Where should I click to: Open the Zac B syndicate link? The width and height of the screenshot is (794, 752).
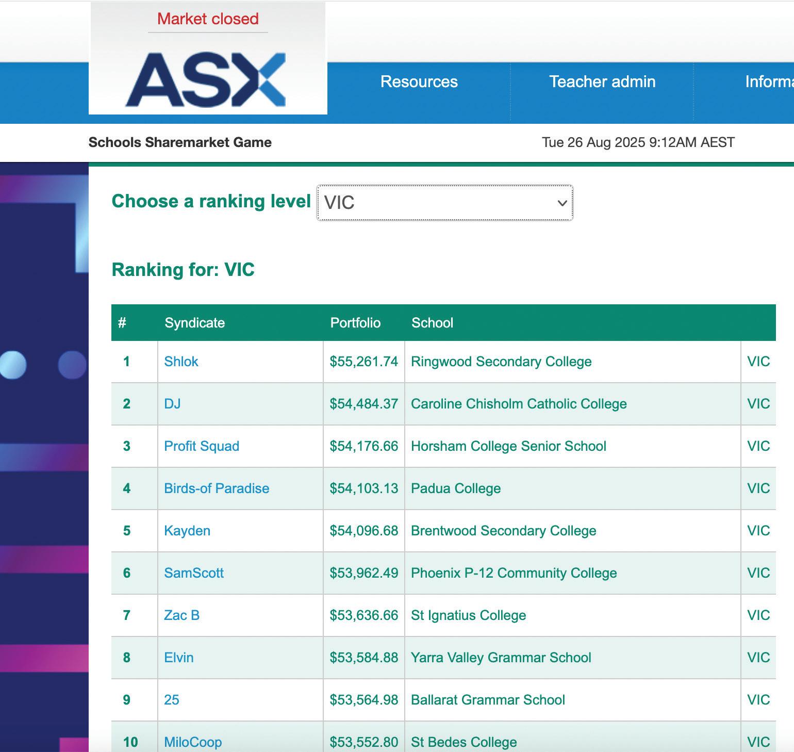coord(181,615)
